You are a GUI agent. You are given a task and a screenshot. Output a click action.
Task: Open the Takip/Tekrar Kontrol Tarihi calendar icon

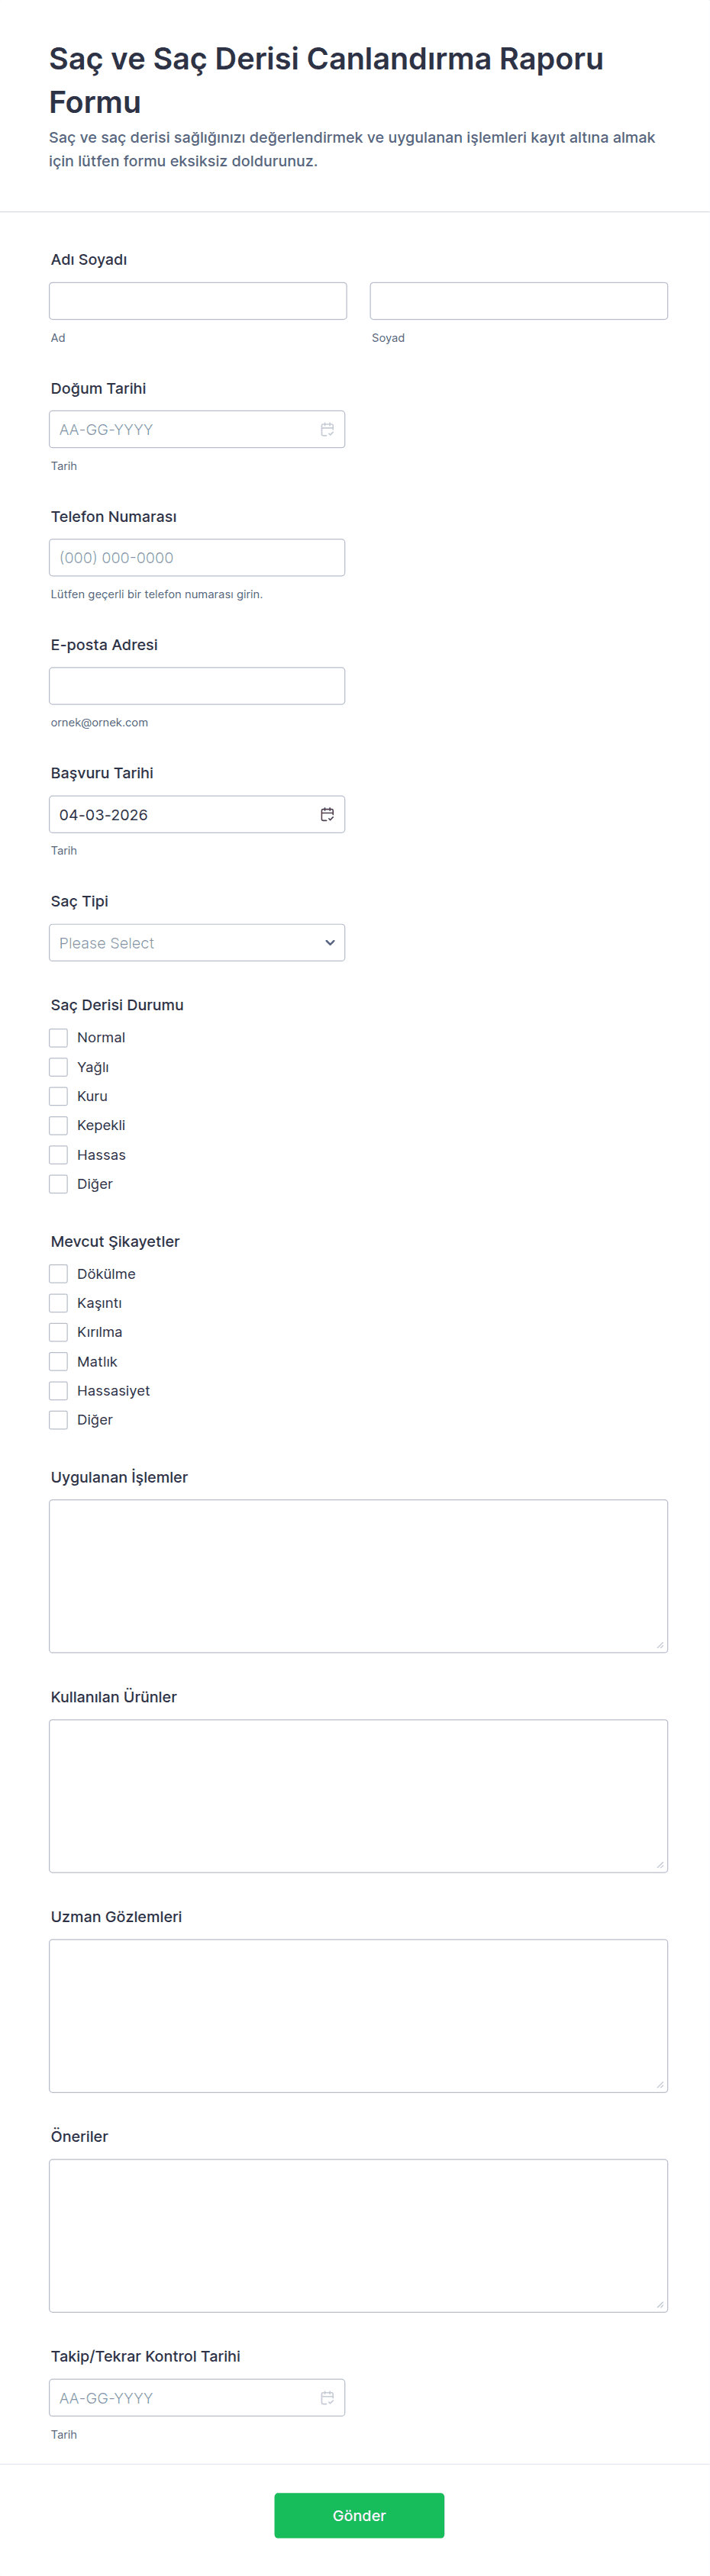(327, 2398)
